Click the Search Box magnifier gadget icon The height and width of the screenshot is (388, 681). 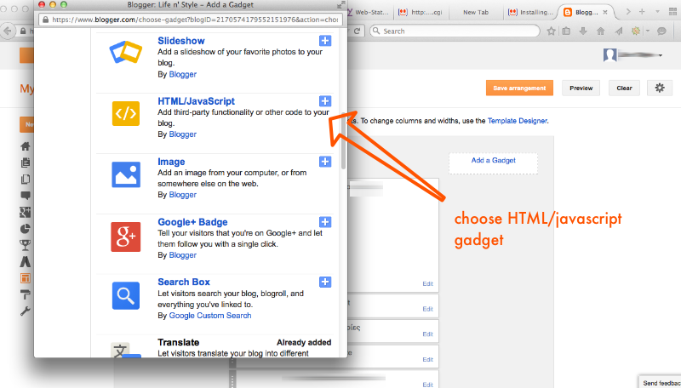pos(126,295)
